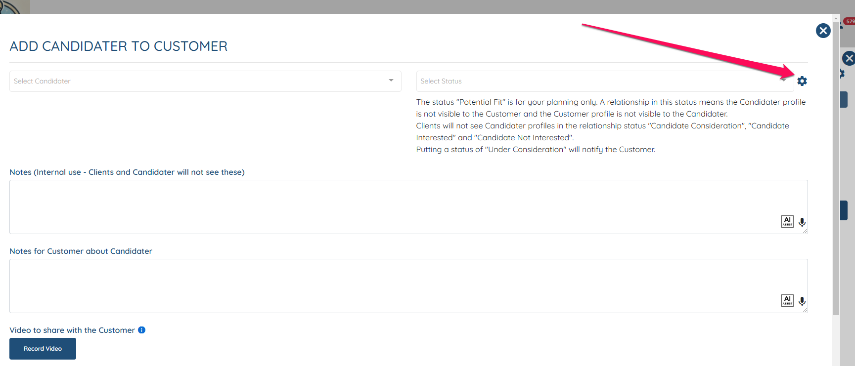Viewport: 855px width, 366px height.
Task: Click the Select Candidater dropdown arrow
Action: pyautogui.click(x=391, y=81)
